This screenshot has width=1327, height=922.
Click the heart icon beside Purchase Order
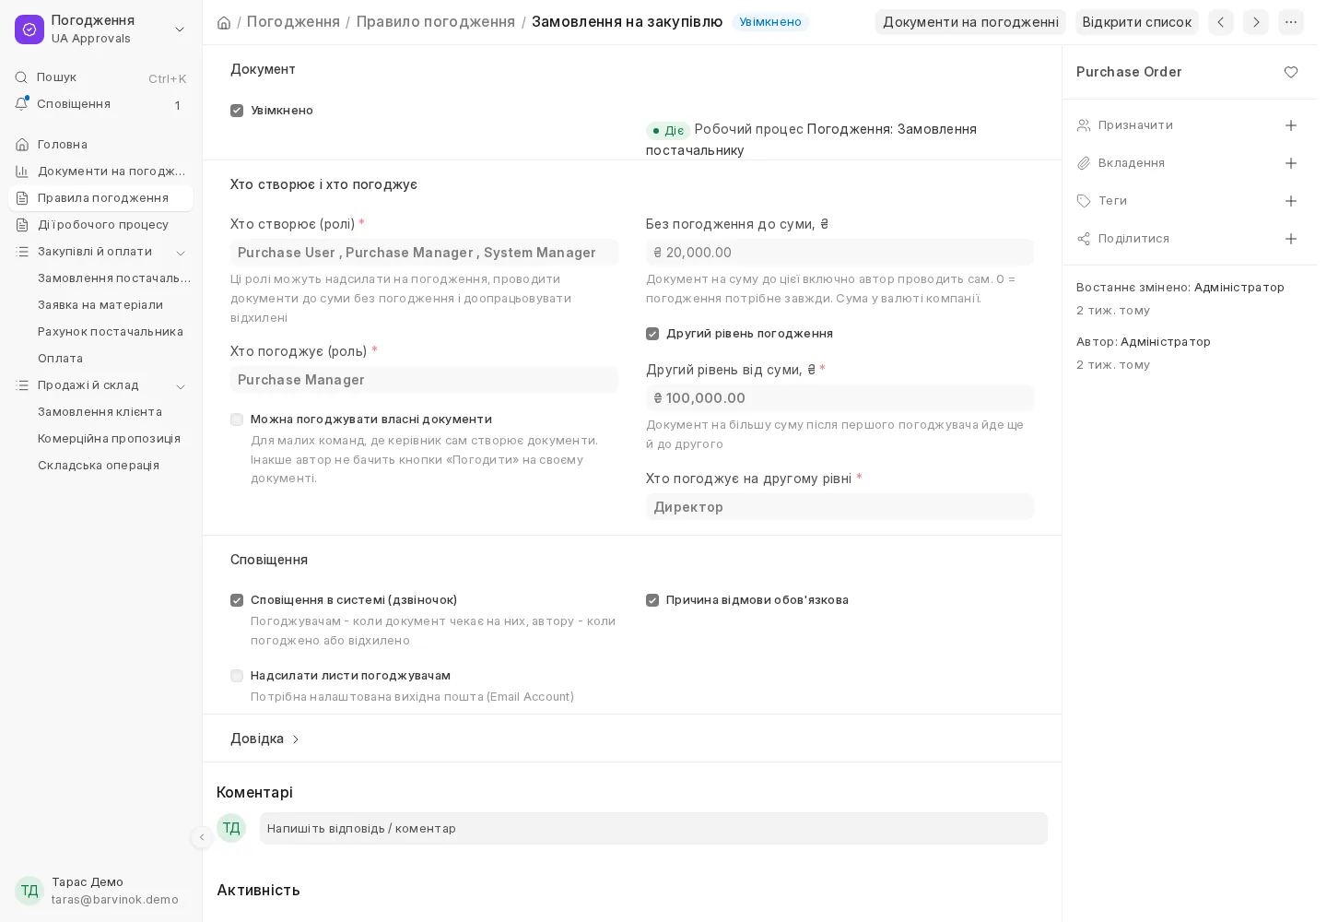click(x=1291, y=72)
